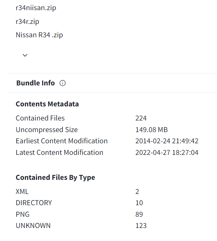The image size is (217, 241).
Task: Click the Bundle Info section header
Action: tap(36, 83)
